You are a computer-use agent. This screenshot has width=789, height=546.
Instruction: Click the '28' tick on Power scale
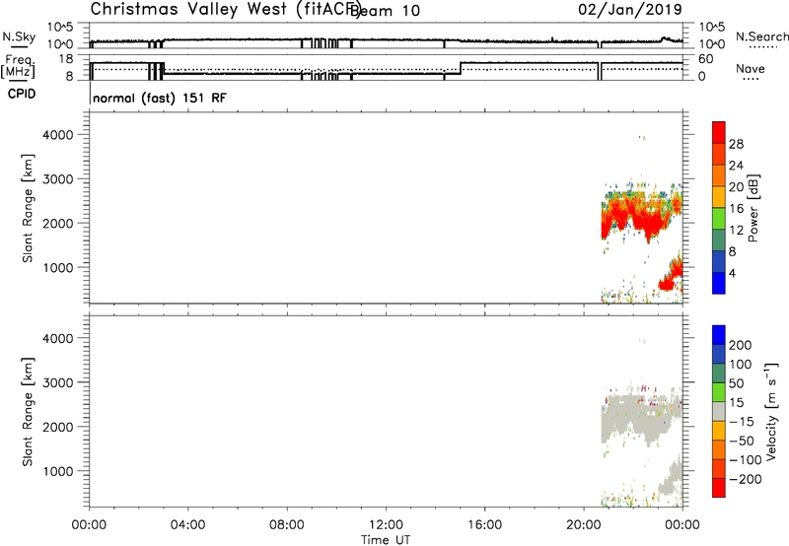(736, 144)
